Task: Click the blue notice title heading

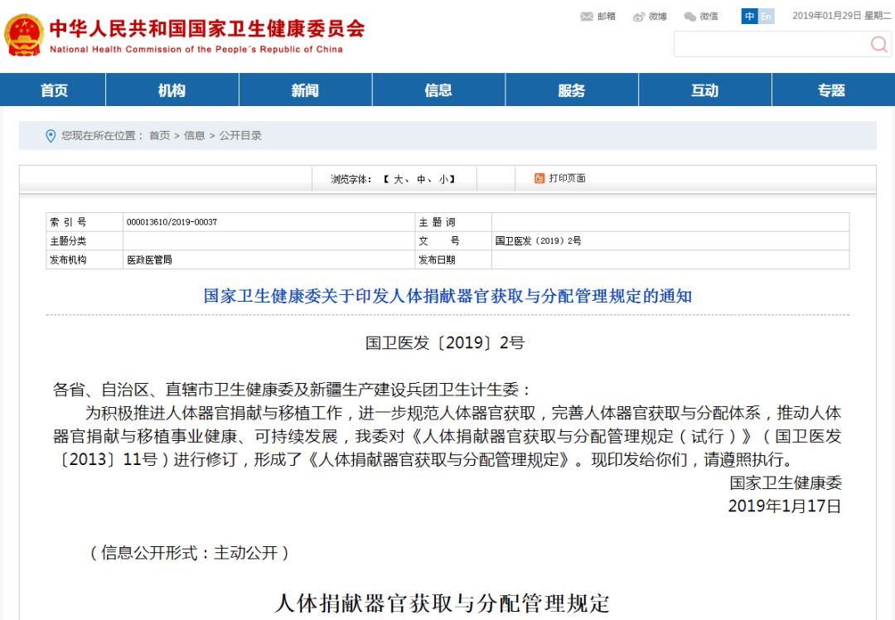Action: click(x=447, y=296)
